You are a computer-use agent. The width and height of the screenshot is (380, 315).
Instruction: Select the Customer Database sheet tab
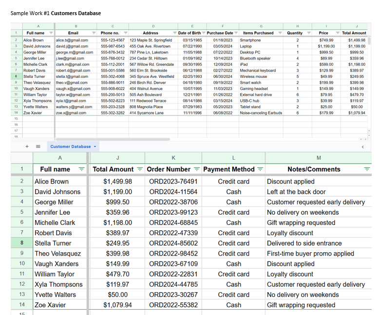coord(70,147)
